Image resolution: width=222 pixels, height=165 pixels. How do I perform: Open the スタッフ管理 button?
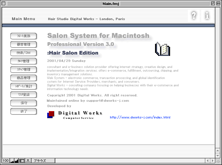click(24, 70)
